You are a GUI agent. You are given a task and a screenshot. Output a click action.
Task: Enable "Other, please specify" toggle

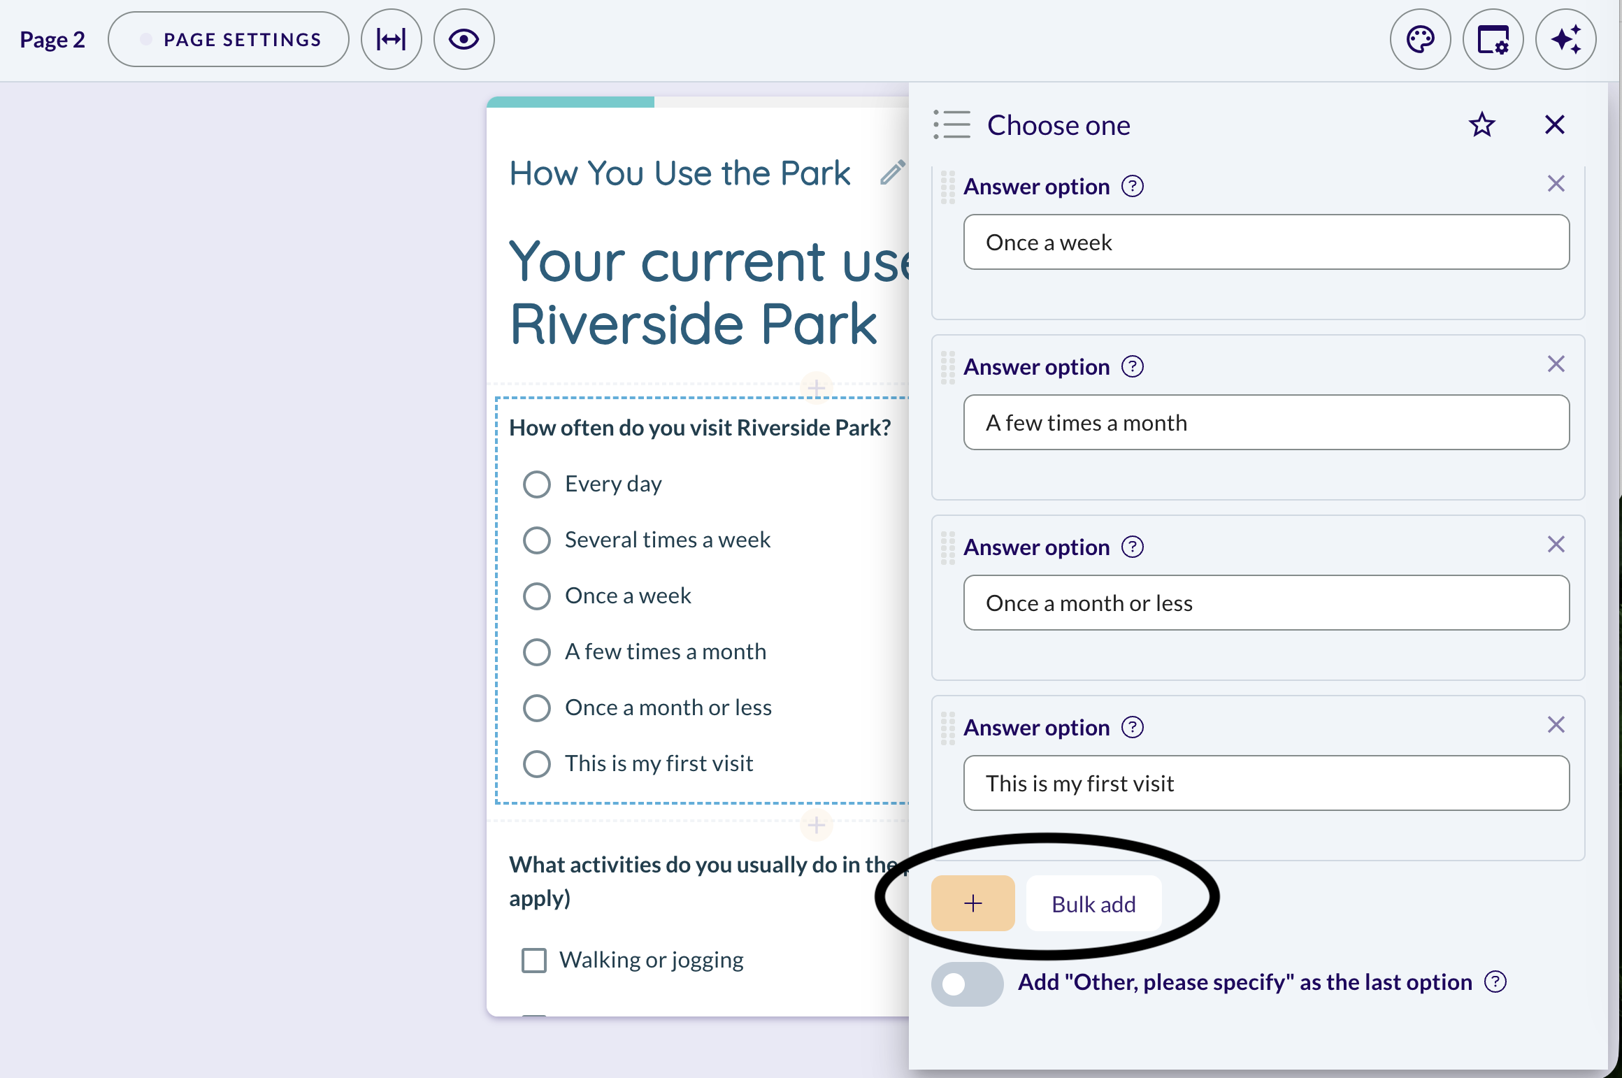(967, 984)
